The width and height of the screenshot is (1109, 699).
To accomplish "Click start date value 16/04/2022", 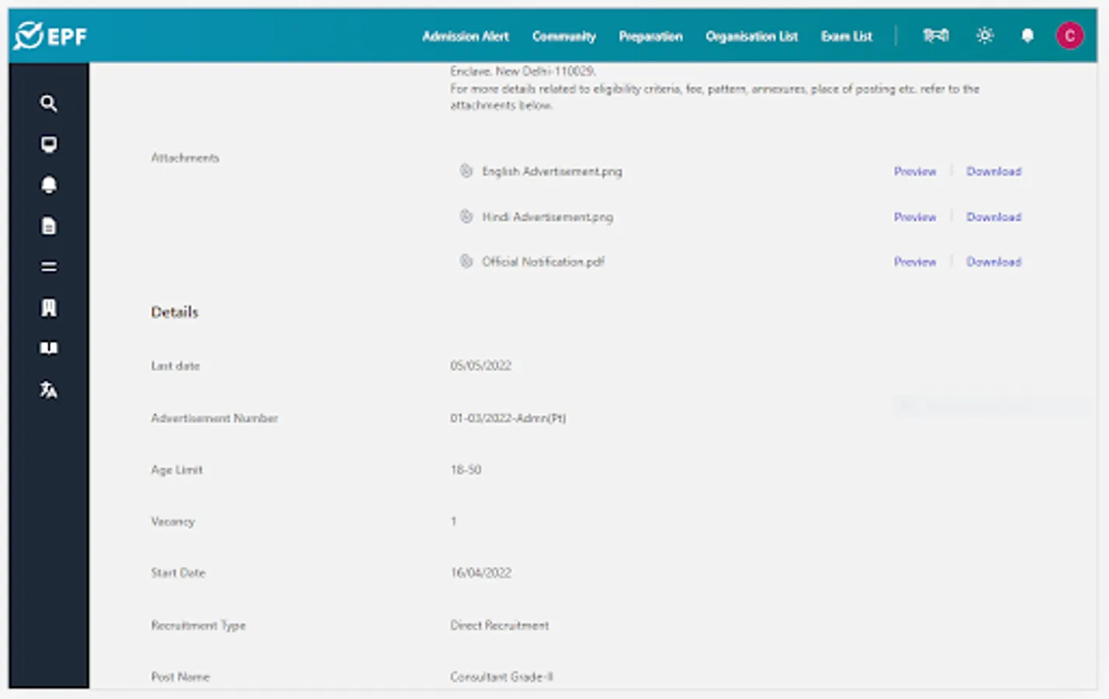I will 481,573.
